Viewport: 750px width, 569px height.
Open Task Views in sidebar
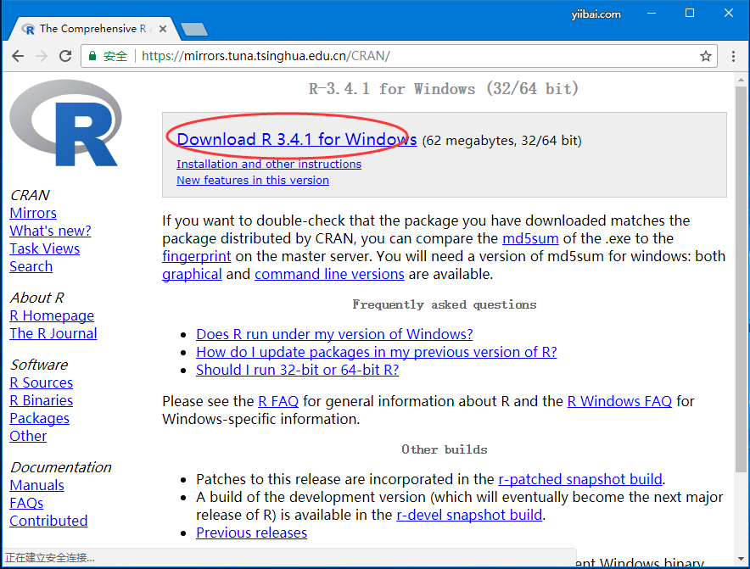coord(44,248)
